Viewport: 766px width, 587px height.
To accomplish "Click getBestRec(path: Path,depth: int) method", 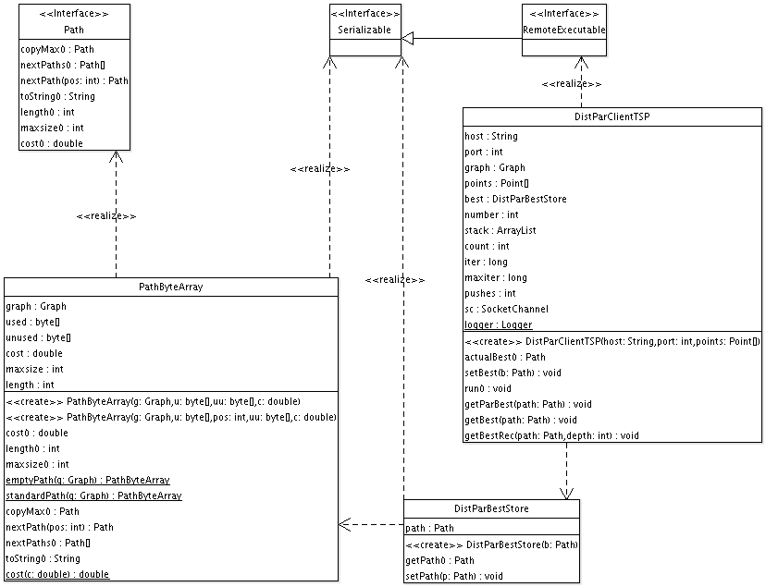I will 551,435.
